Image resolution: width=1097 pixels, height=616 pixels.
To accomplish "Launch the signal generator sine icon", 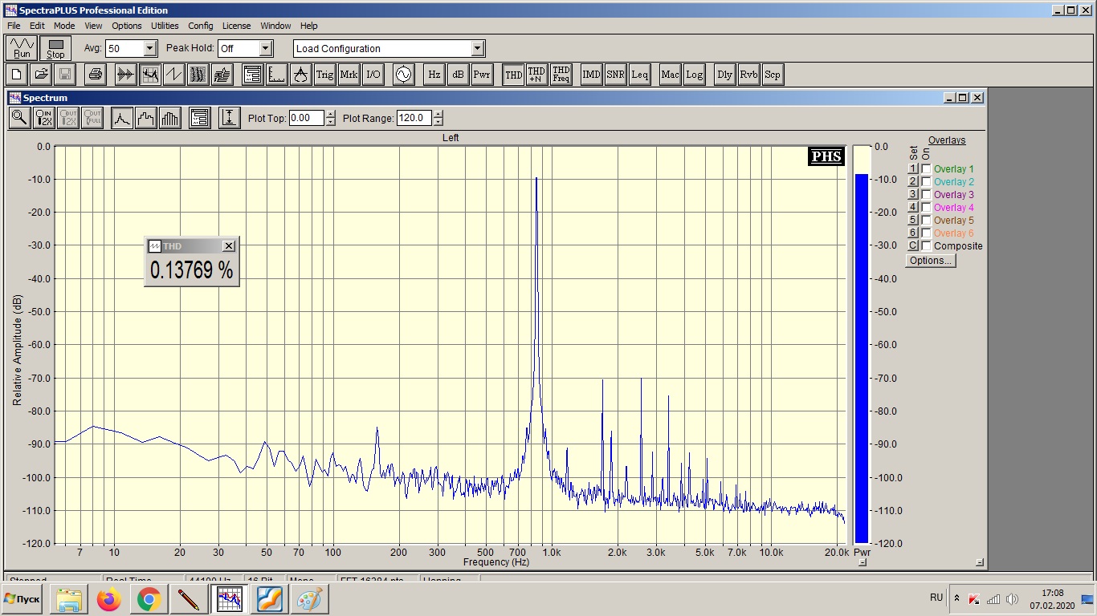I will pos(403,75).
